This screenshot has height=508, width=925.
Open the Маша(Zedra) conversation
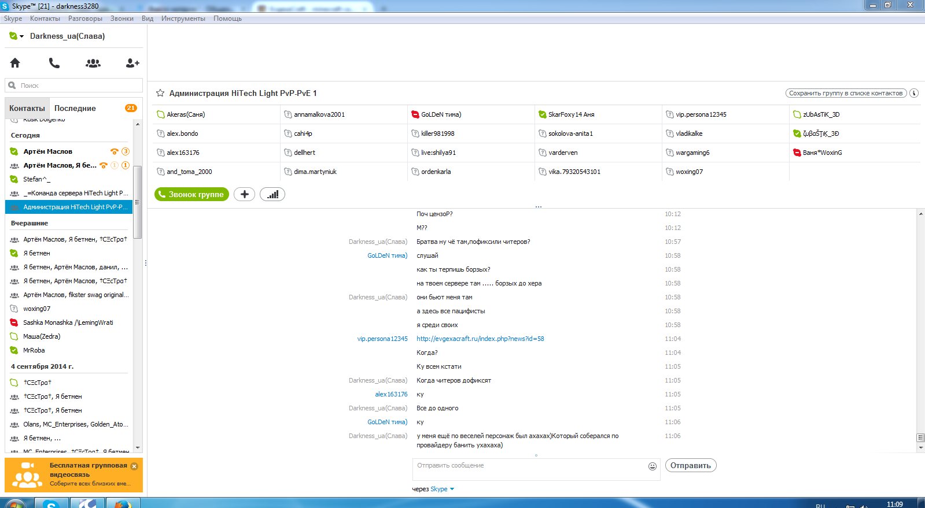[x=68, y=336]
